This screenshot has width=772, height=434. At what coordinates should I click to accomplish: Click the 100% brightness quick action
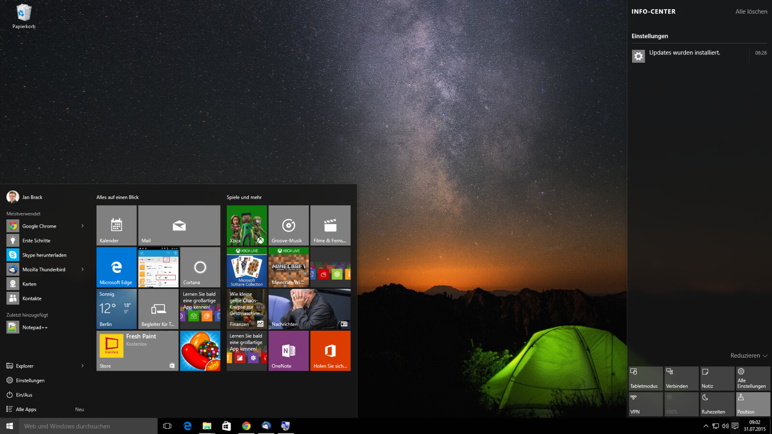pyautogui.click(x=681, y=404)
